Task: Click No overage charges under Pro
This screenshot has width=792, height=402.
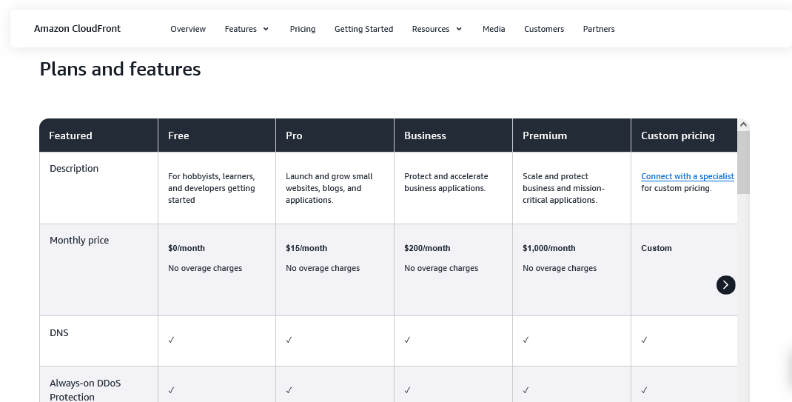Action: [x=323, y=268]
